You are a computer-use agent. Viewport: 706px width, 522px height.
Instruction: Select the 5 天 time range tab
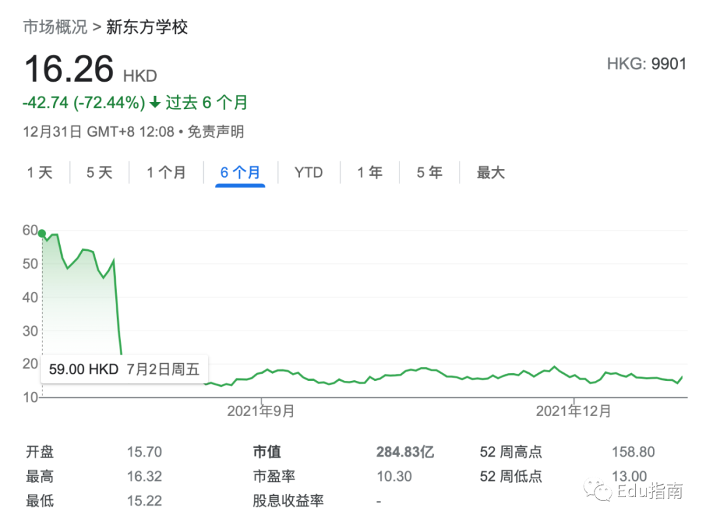(99, 172)
